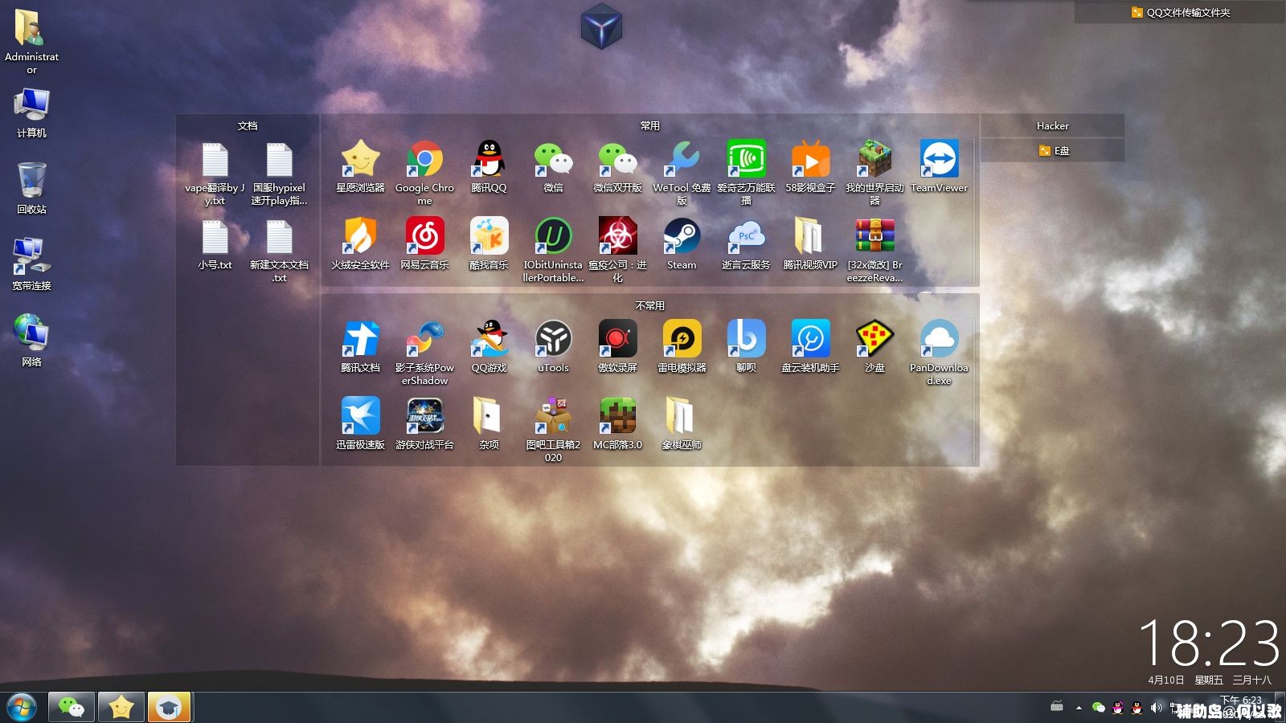Open star browser taskbar button
Image resolution: width=1286 pixels, height=723 pixels.
coord(121,708)
